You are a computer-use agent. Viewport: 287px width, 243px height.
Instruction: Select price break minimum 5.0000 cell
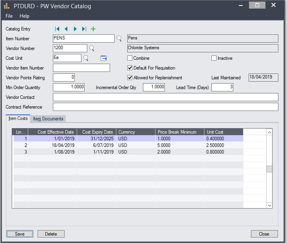(180, 145)
